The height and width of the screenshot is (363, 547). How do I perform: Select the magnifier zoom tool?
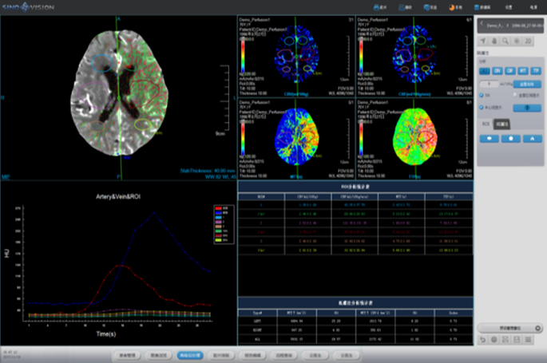[x=506, y=40]
